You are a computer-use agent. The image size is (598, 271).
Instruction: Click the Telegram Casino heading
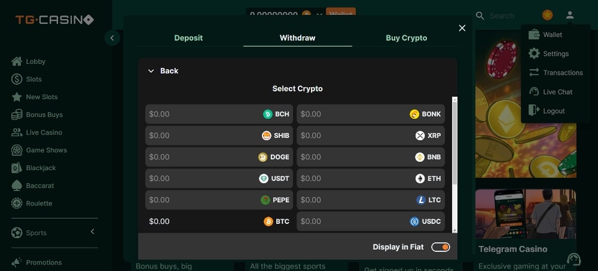(x=513, y=249)
